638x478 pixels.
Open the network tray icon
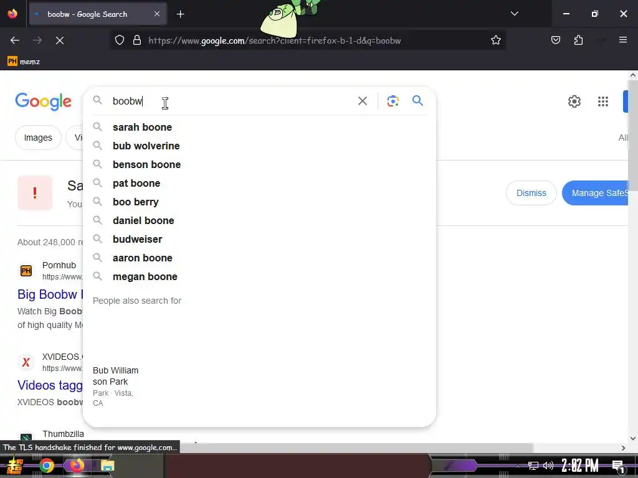coord(533,466)
